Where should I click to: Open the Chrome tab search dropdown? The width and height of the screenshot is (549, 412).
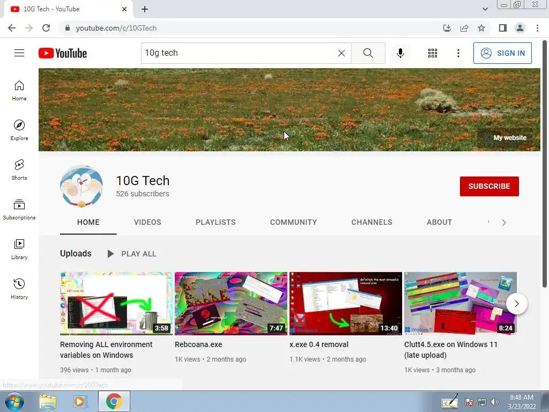point(485,9)
